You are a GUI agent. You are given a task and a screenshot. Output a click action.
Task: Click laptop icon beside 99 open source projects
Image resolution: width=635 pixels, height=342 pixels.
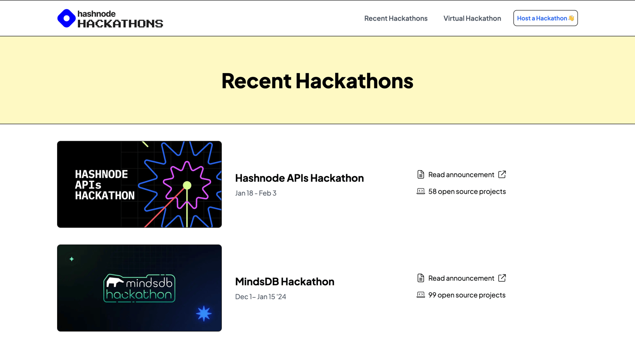coord(421,295)
